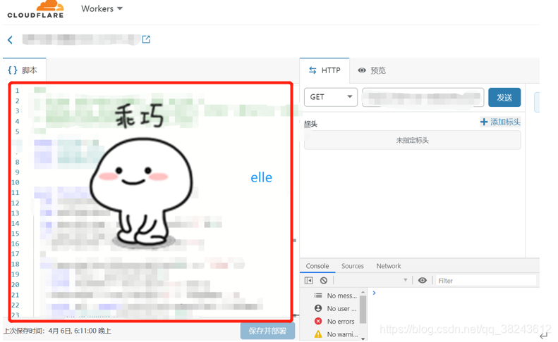Image resolution: width=558 pixels, height=342 pixels.
Task: Click the request URL input field
Action: (423, 97)
